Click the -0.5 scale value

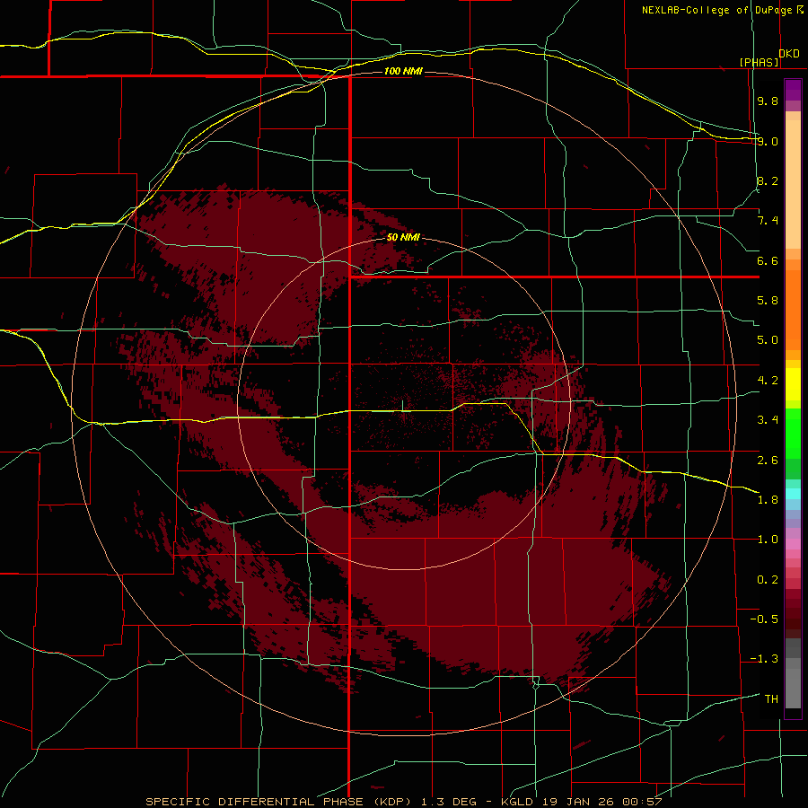click(x=764, y=619)
